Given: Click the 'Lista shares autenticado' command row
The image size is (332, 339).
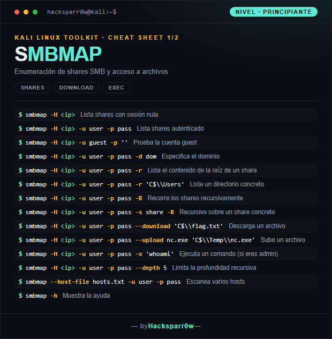Looking at the screenshot, I should click(166, 129).
